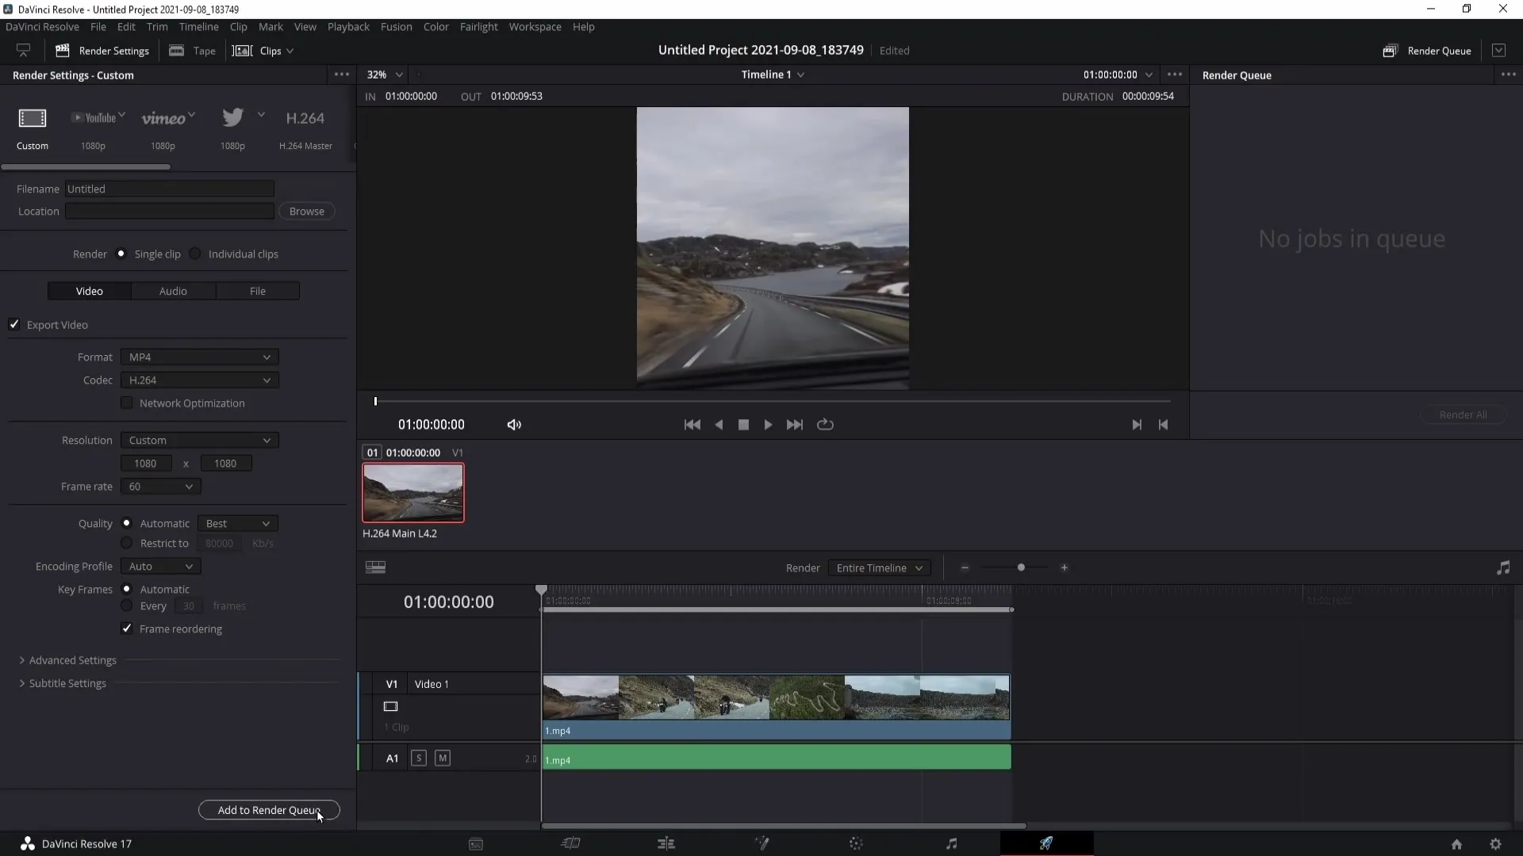
Task: Open the Workspace menu
Action: 535,27
